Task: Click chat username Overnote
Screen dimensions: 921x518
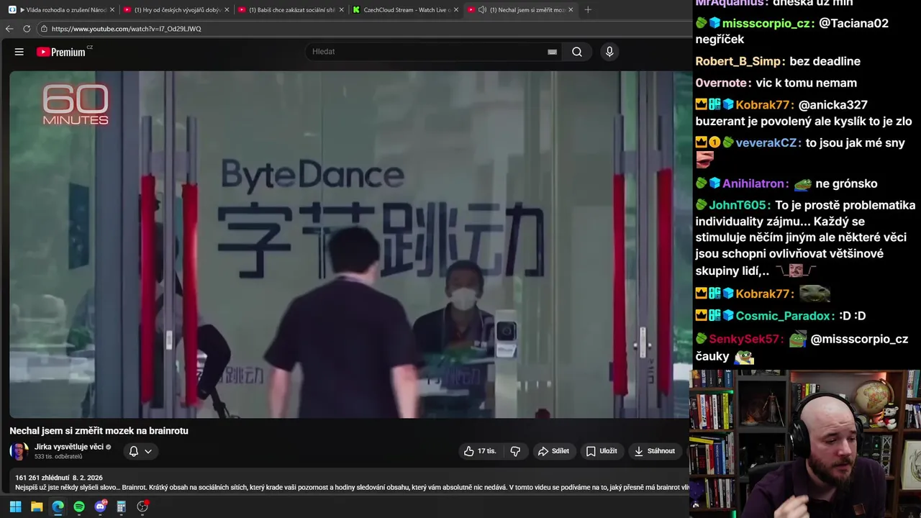Action: click(721, 83)
